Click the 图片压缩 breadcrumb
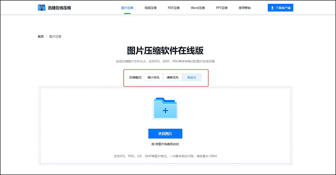Viewport: 336px width, 175px height. coord(55,37)
